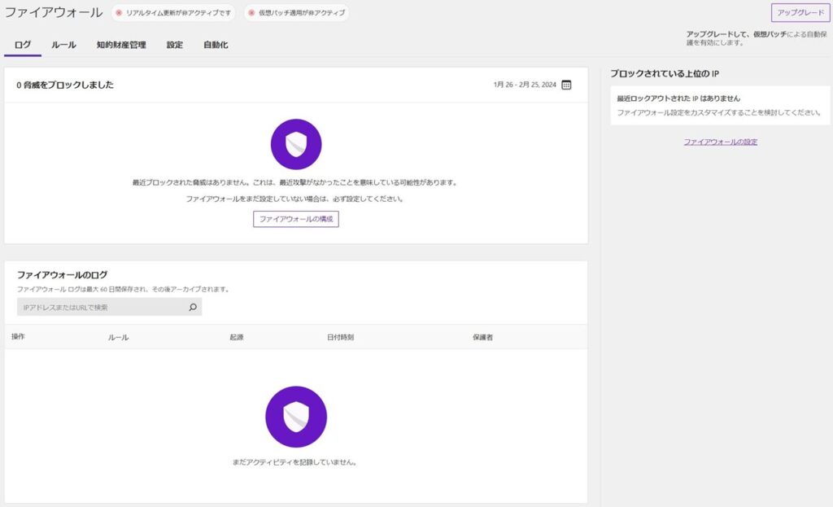Go to the 設定 tab
This screenshot has height=507, width=833.
coord(175,45)
